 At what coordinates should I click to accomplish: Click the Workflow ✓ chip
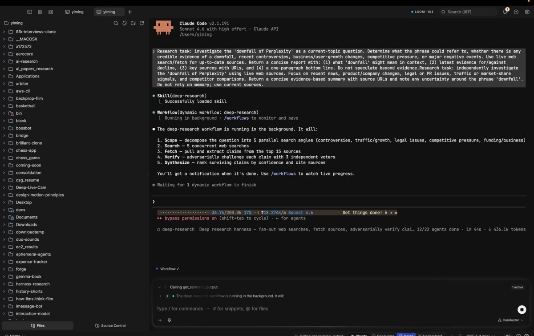point(167,269)
